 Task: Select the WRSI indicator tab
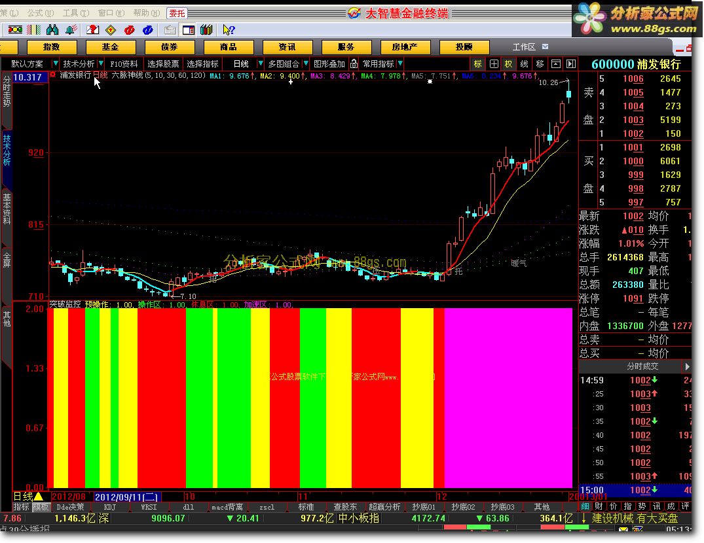pyautogui.click(x=149, y=507)
